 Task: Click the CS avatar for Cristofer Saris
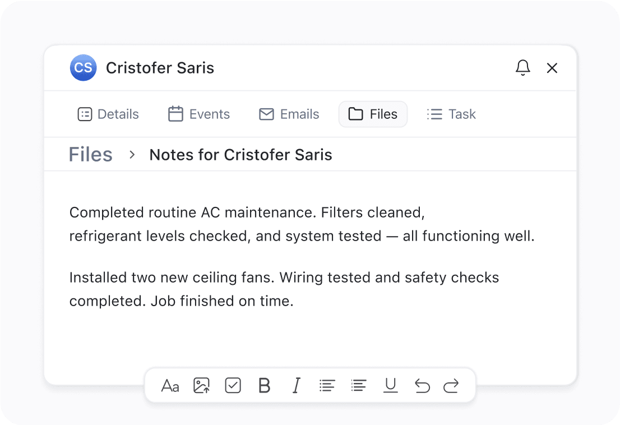click(x=83, y=68)
